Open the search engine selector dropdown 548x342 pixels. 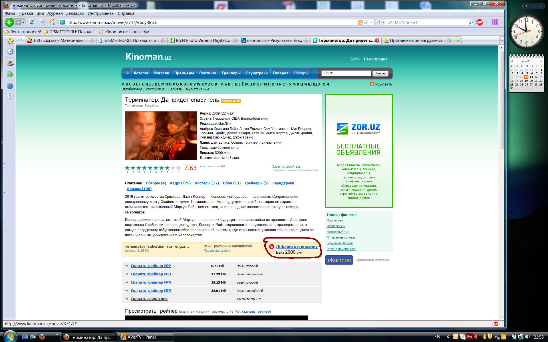click(x=380, y=22)
